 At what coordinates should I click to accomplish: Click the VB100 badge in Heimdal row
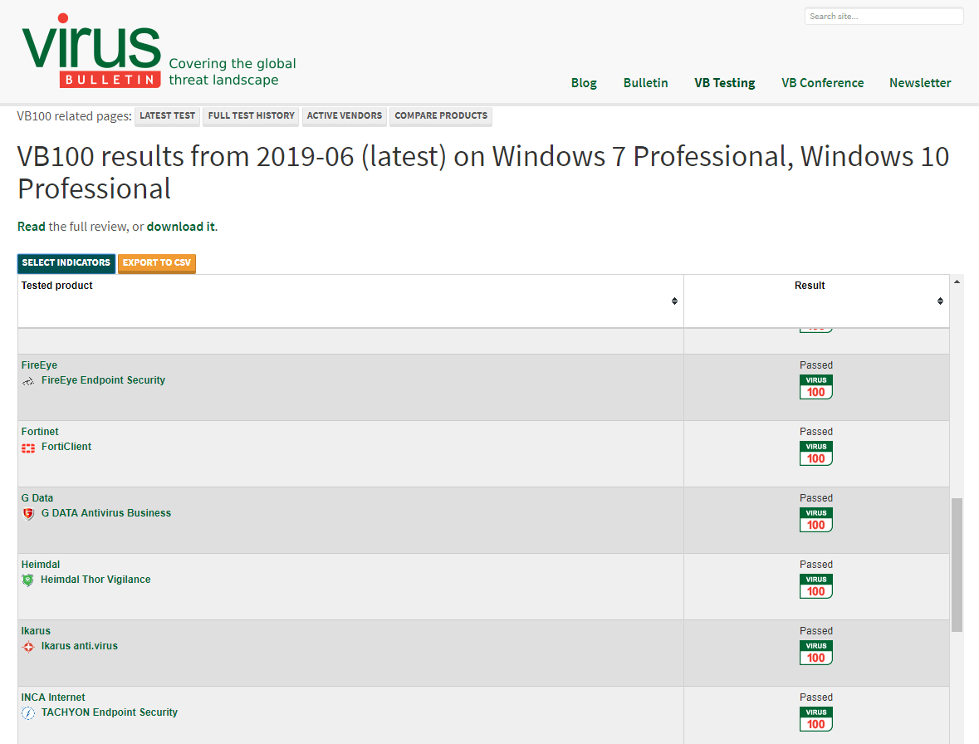tap(816, 586)
